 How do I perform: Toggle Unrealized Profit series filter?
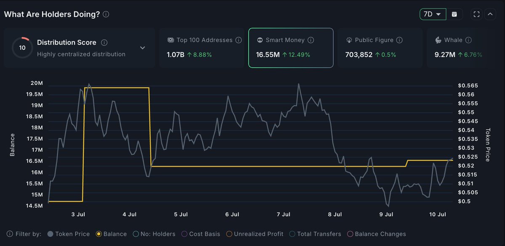(254, 234)
